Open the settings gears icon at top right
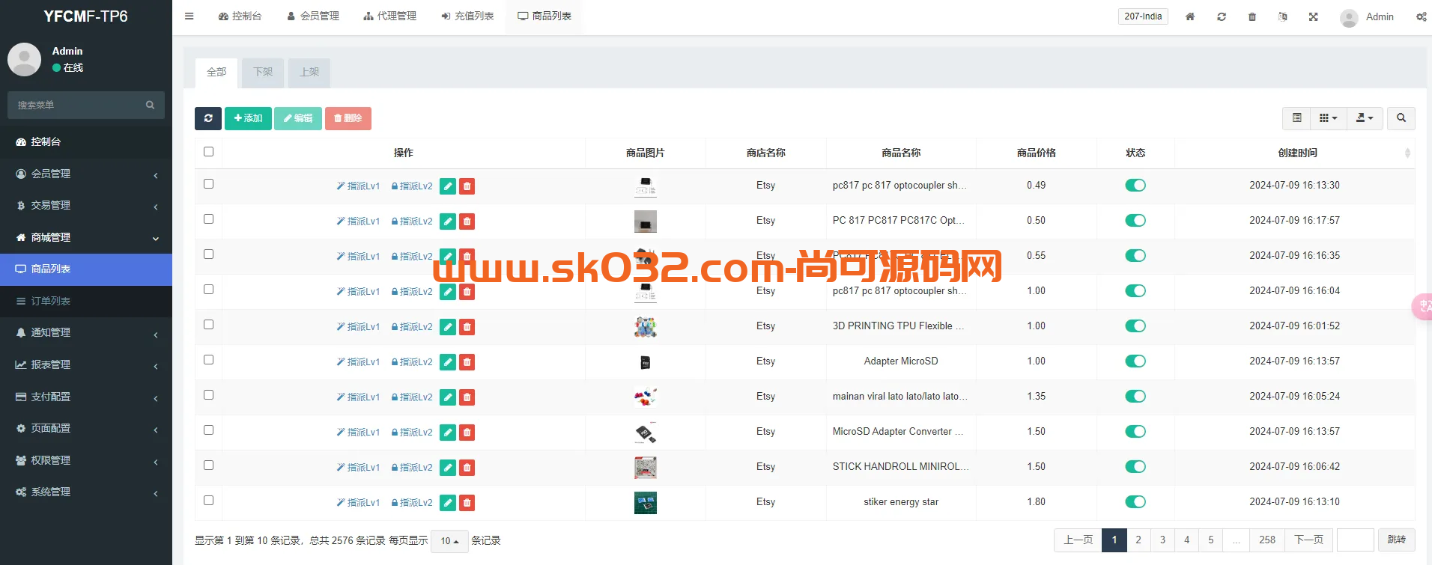This screenshot has width=1432, height=565. [1421, 16]
